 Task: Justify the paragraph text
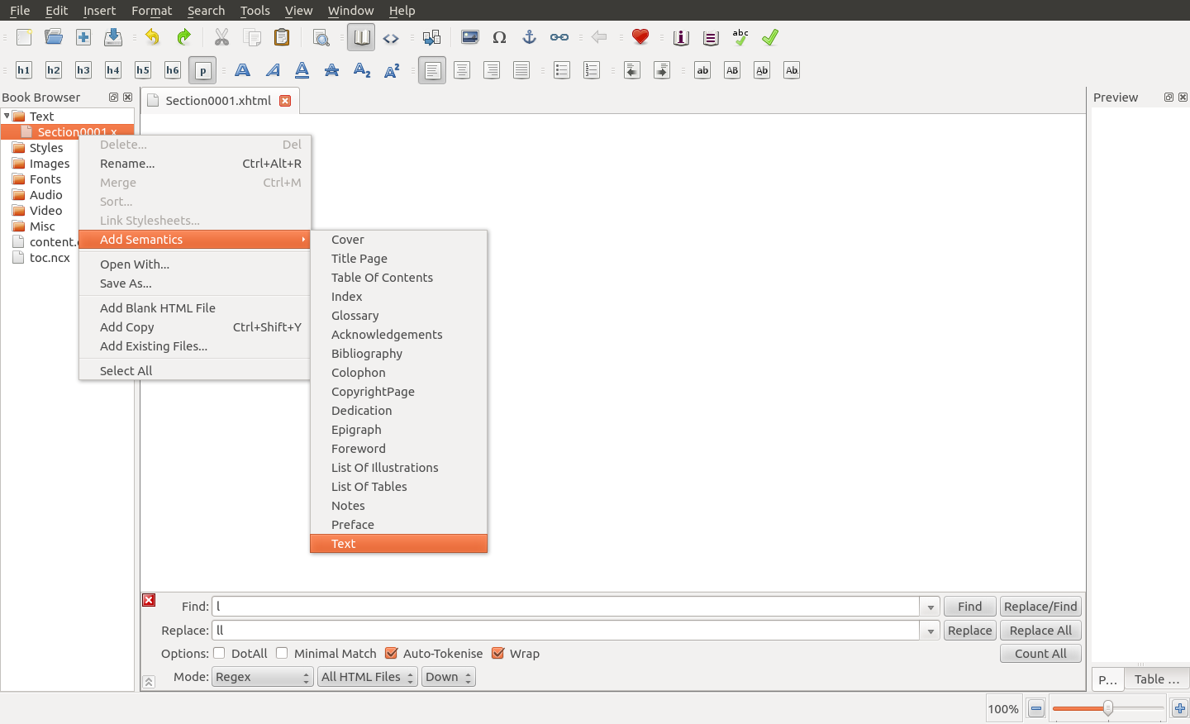point(521,70)
